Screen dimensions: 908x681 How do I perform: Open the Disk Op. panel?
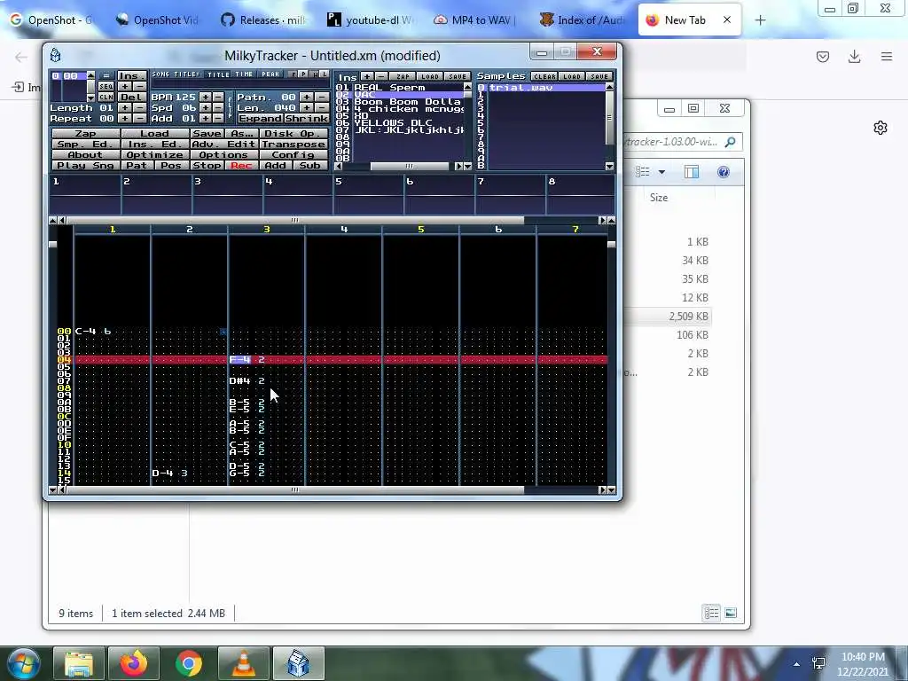click(x=294, y=133)
